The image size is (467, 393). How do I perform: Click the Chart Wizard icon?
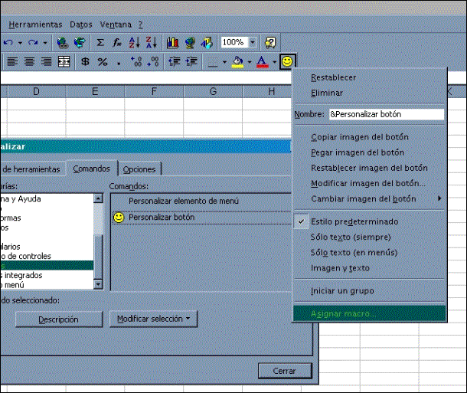tap(172, 42)
